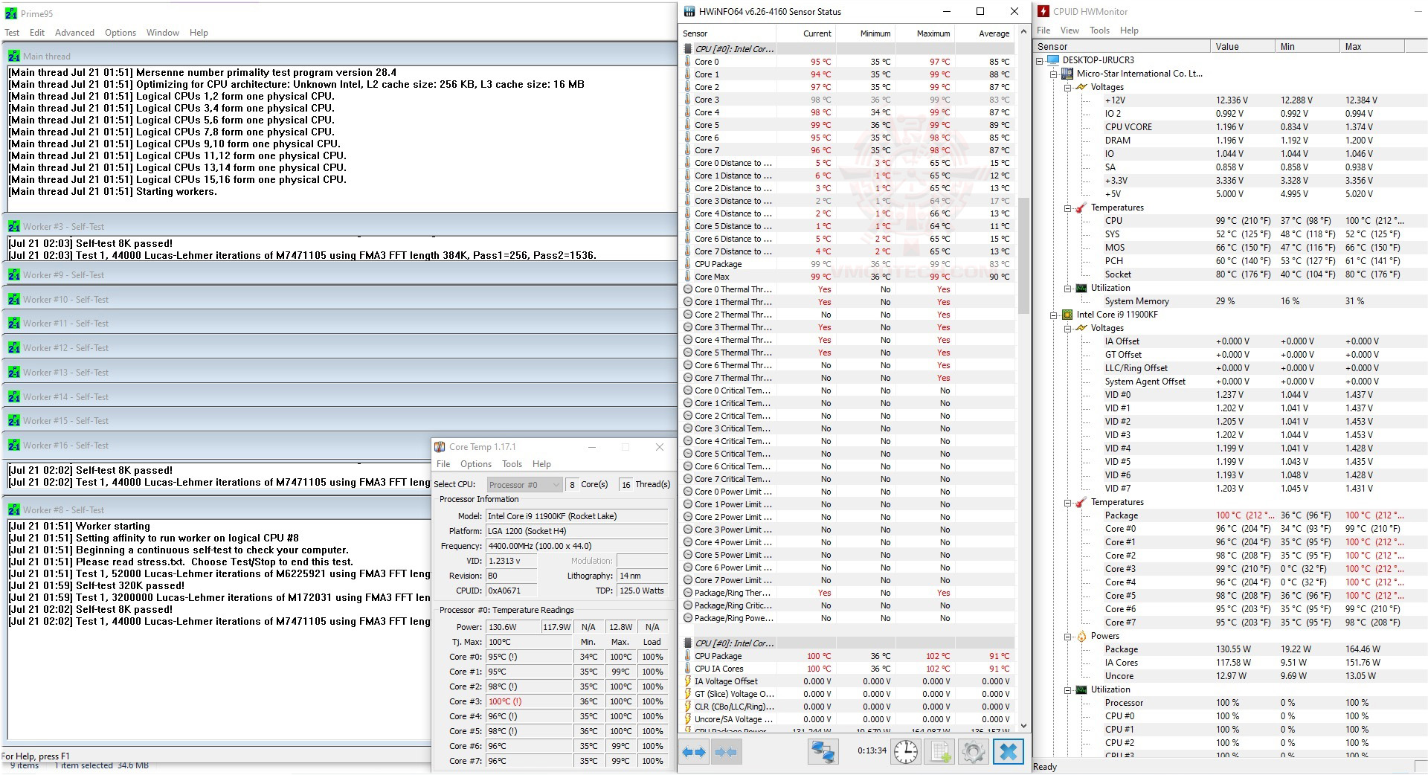
Task: Open Prime95 Advanced menu
Action: coord(74,33)
